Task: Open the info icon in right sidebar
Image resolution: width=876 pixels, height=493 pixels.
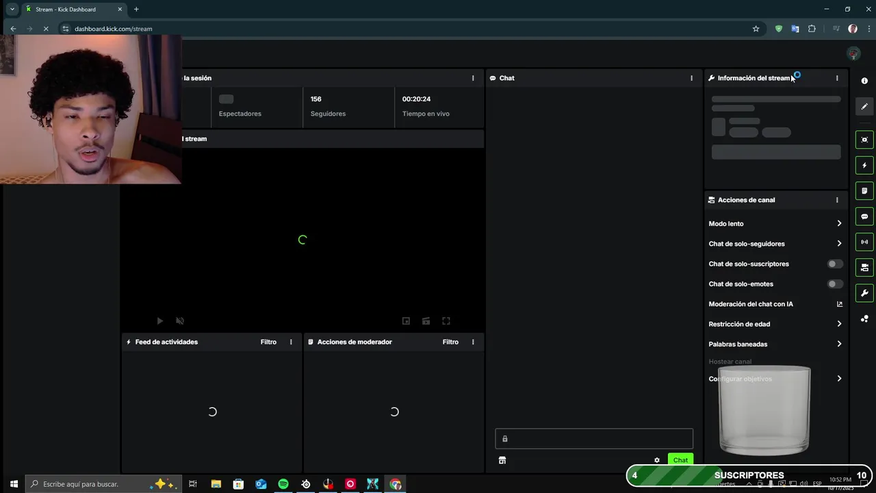Action: (864, 81)
